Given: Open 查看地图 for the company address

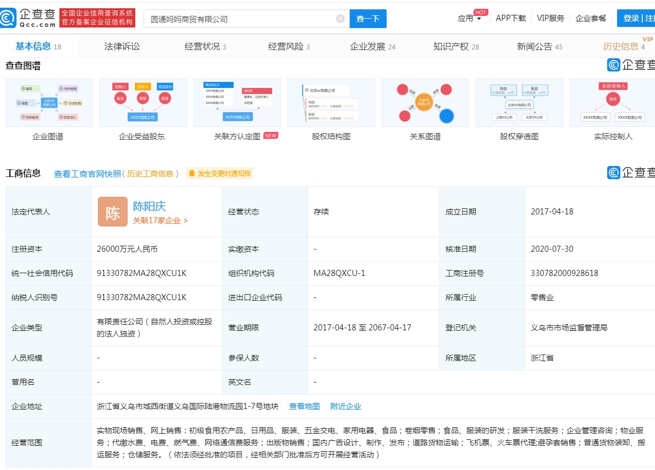Looking at the screenshot, I should [x=305, y=406].
